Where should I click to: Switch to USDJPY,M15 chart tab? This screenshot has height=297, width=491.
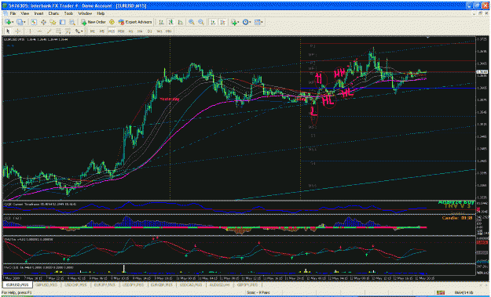[x=132, y=285]
